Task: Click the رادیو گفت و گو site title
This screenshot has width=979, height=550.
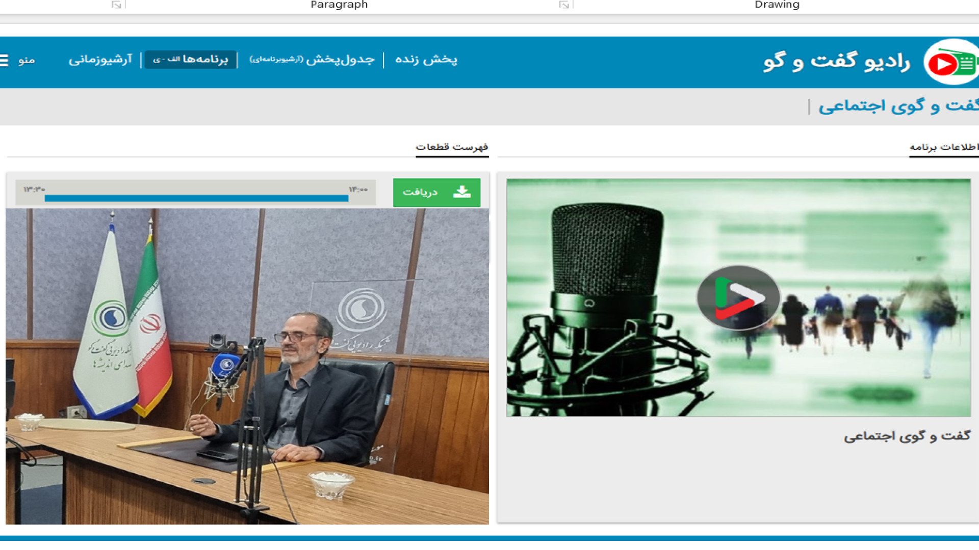Action: 836,62
